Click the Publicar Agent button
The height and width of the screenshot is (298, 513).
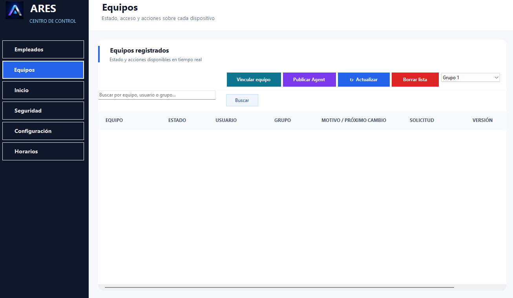pyautogui.click(x=309, y=80)
